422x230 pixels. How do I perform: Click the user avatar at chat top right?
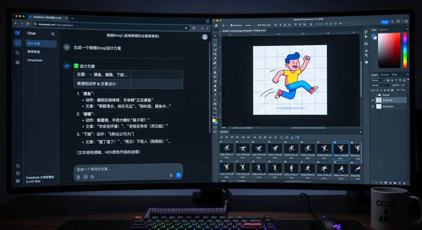click(205, 37)
